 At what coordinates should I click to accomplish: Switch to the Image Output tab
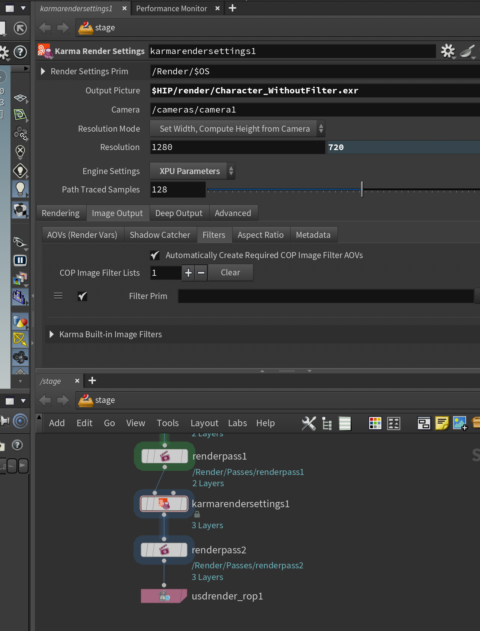click(117, 213)
